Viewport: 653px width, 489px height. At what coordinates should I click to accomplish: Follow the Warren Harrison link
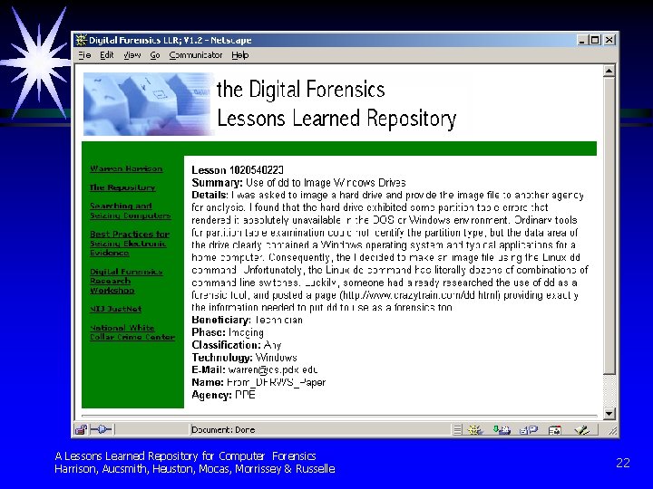point(126,168)
